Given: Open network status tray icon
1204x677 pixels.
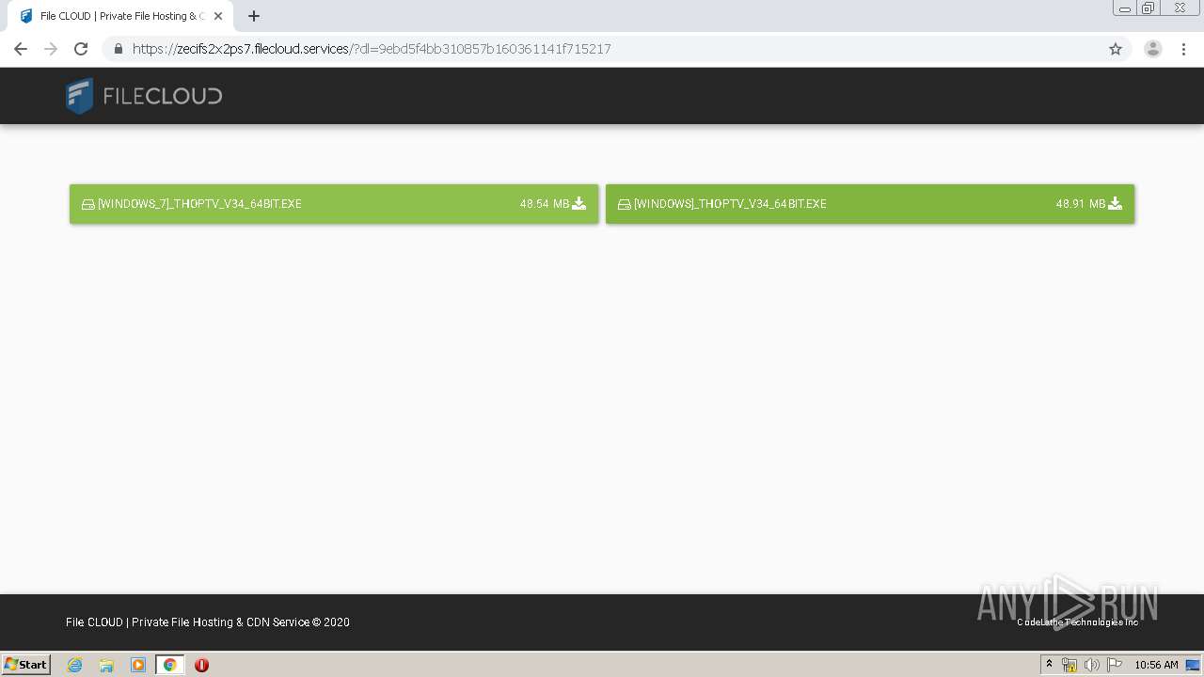Looking at the screenshot, I should click(1069, 665).
